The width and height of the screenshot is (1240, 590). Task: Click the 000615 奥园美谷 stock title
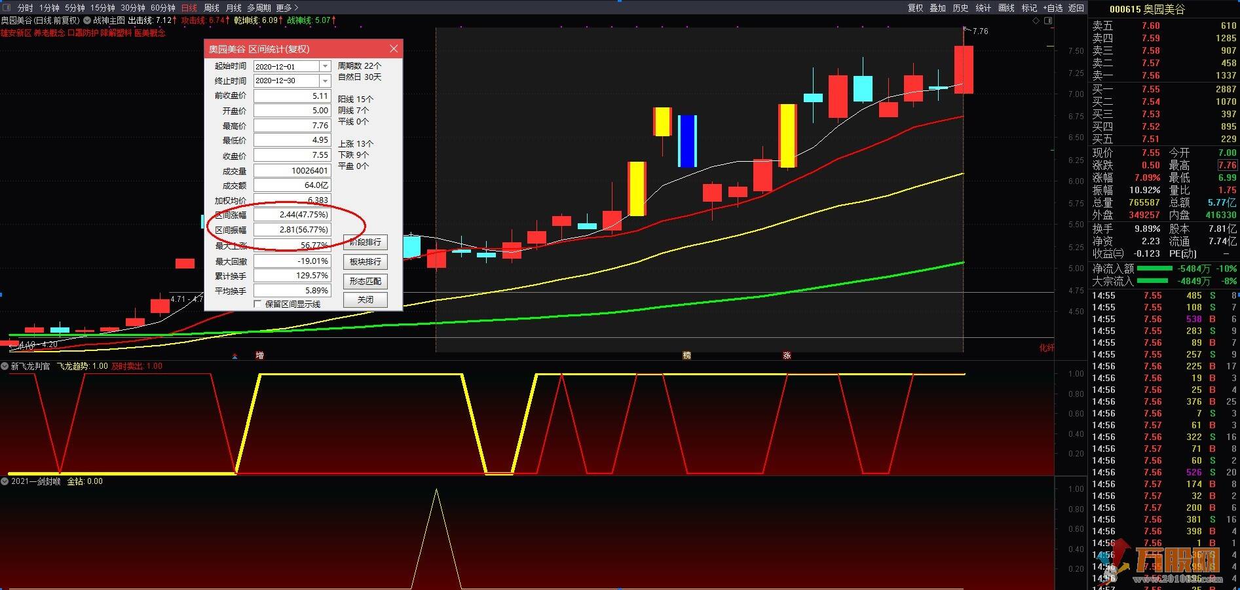tap(1147, 9)
